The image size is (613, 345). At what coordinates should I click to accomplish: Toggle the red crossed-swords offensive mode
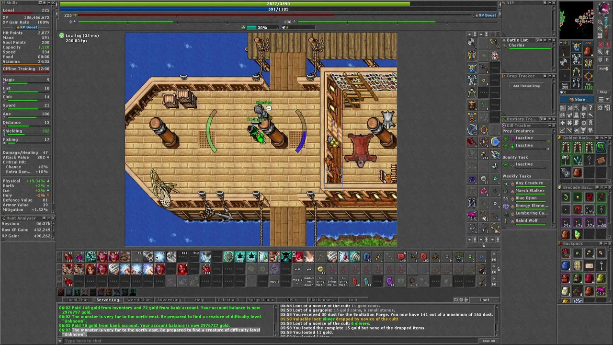click(x=601, y=44)
